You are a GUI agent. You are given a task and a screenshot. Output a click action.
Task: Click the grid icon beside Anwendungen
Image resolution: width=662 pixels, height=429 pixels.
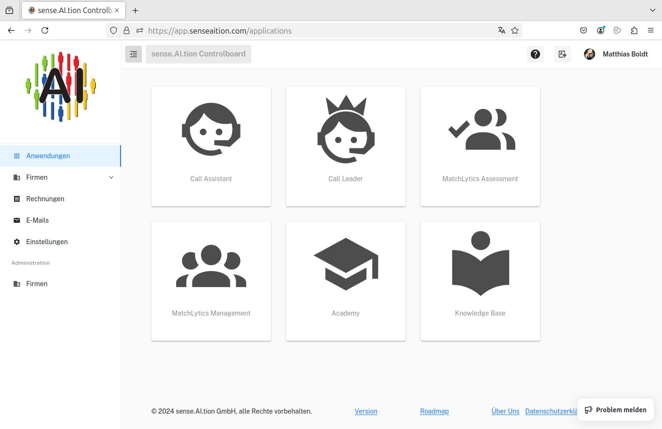[x=17, y=156]
